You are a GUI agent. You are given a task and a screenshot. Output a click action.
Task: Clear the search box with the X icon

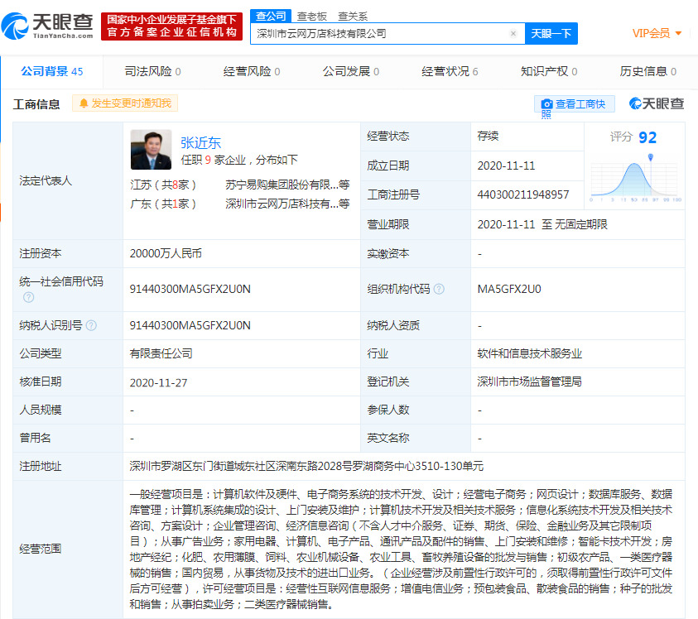point(513,33)
